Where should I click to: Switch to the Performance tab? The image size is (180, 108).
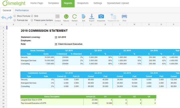click(22, 10)
